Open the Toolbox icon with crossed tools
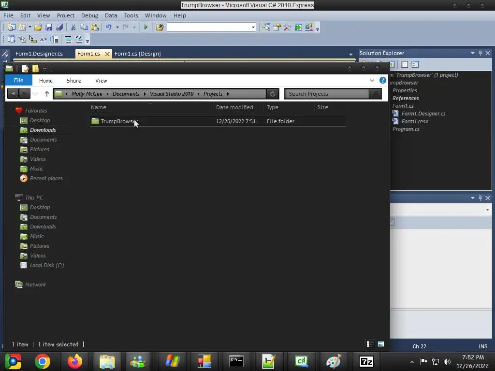 pos(287,27)
